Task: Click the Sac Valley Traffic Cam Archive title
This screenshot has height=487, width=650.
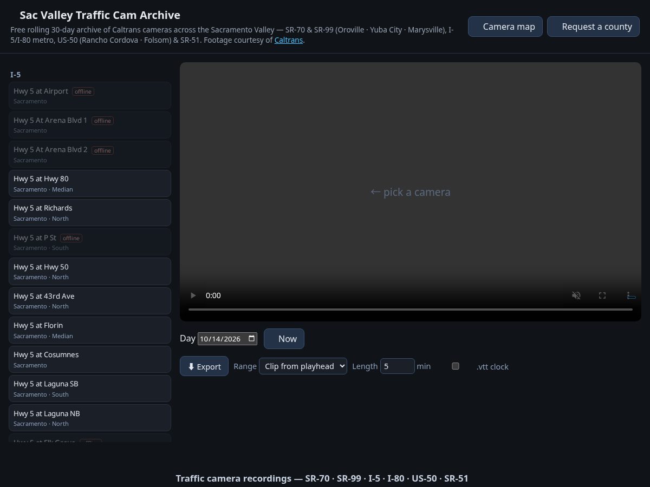Action: 100,15
